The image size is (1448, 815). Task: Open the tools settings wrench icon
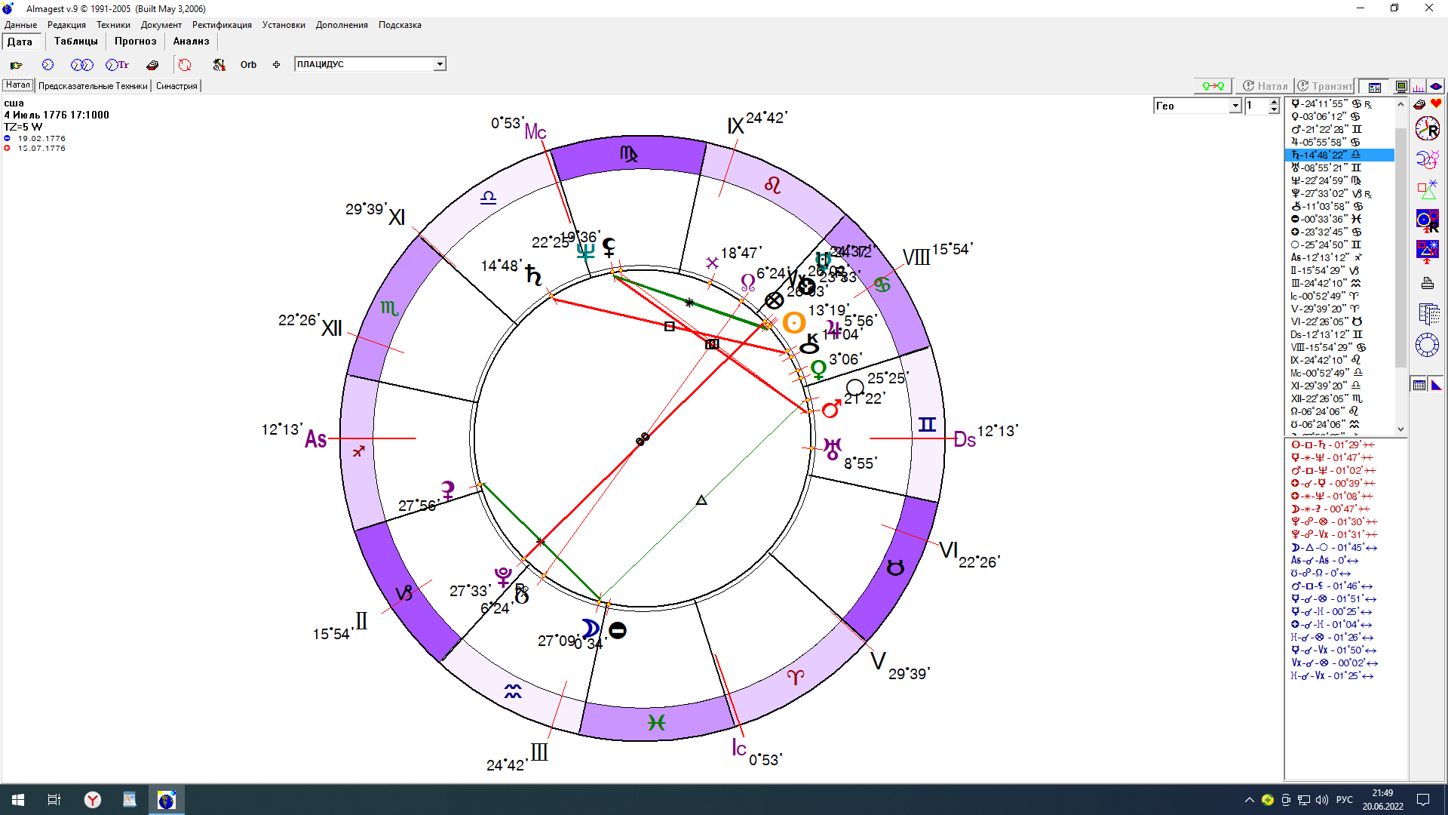(x=219, y=65)
